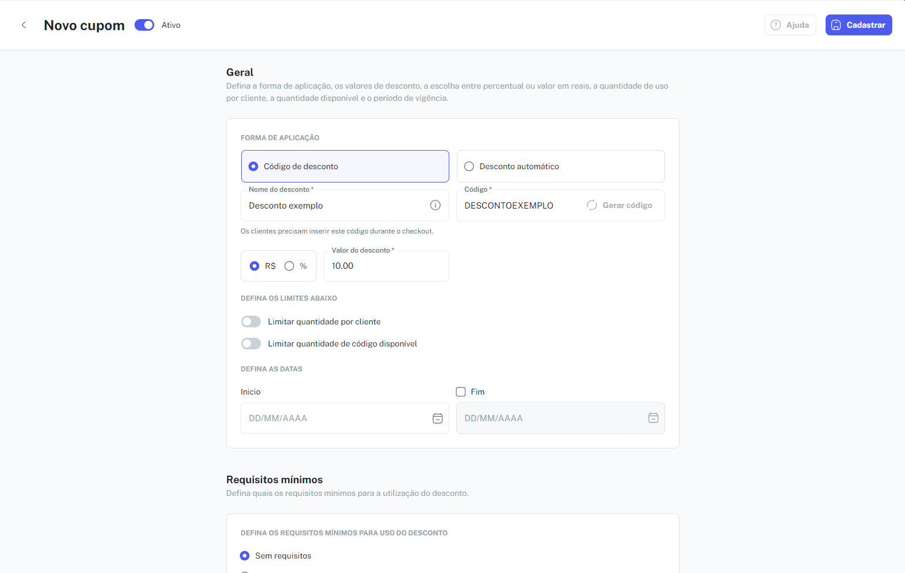Click the Fim date input field
Viewport: 905px width, 573px height.
tap(561, 418)
